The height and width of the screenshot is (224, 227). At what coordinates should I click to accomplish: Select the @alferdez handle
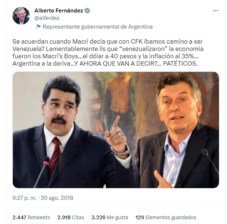point(47,18)
